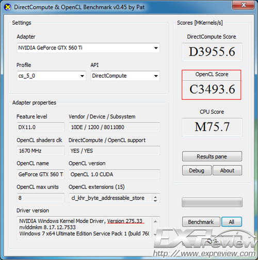Image resolution: width=258 pixels, height=260 pixels.
Task: Click scroll up arrow in Driver version box
Action: pos(155,221)
